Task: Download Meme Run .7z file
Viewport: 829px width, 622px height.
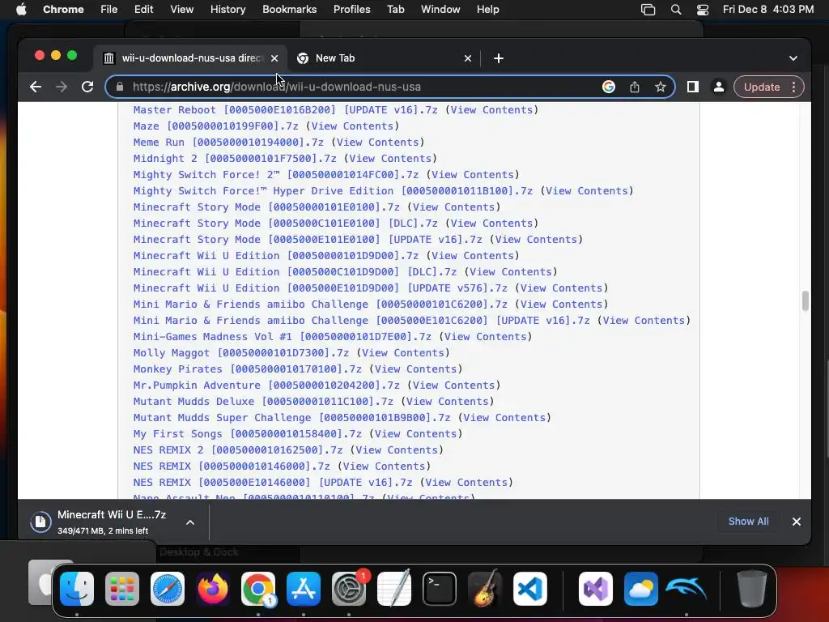Action: point(228,143)
